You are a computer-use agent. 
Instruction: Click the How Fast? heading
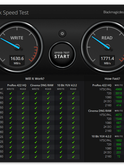coord(112,79)
